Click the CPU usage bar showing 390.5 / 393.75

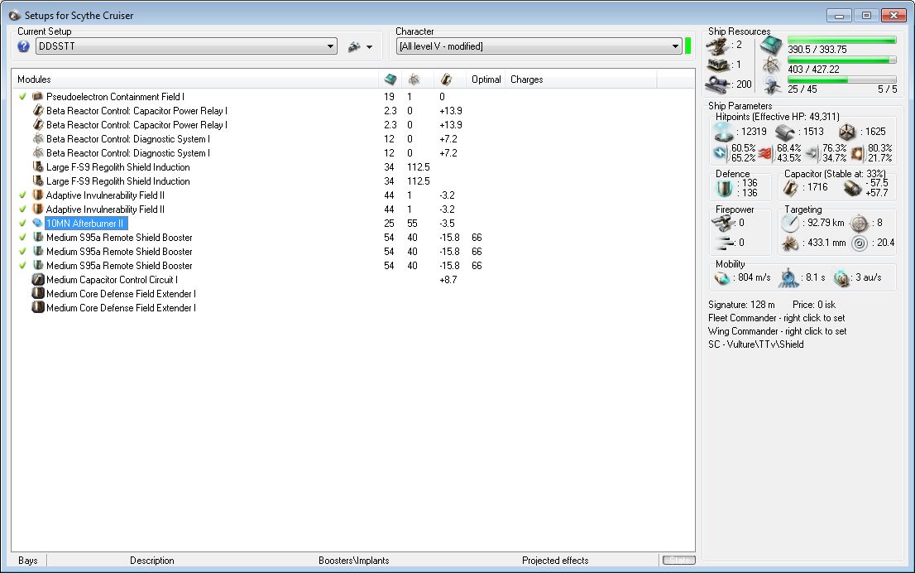point(841,41)
